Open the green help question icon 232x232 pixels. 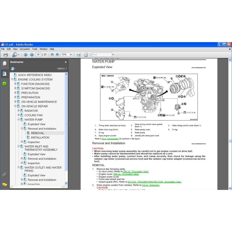(x=5, y=84)
